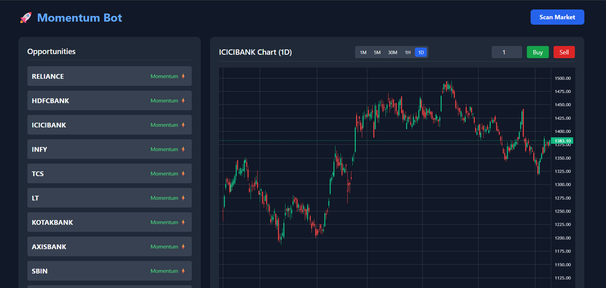The width and height of the screenshot is (606, 288).
Task: Switch chart to 1M timeframe
Action: [363, 52]
